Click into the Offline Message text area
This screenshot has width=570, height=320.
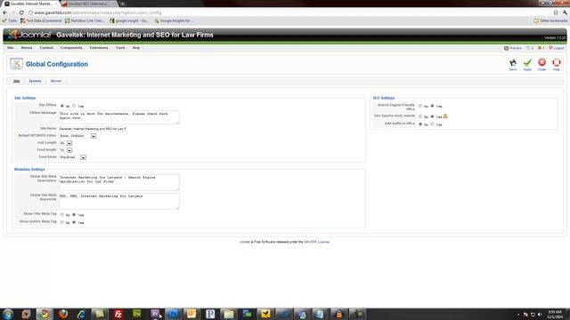pos(118,117)
